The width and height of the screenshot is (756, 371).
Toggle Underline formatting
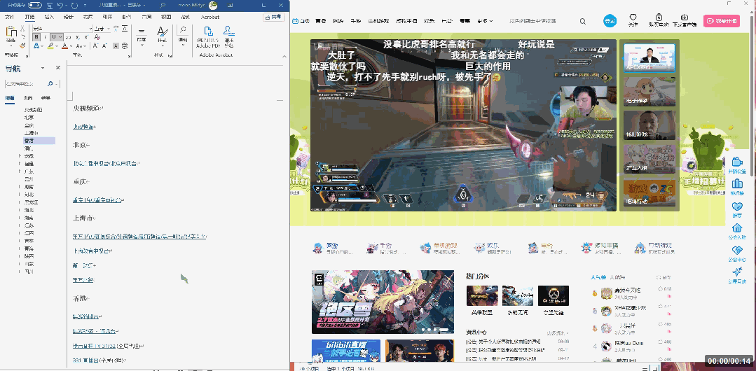point(54,37)
